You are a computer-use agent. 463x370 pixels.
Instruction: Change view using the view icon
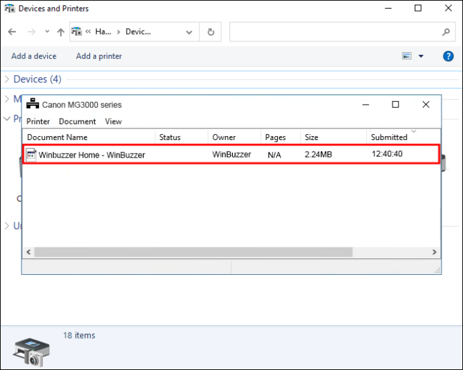pos(407,56)
